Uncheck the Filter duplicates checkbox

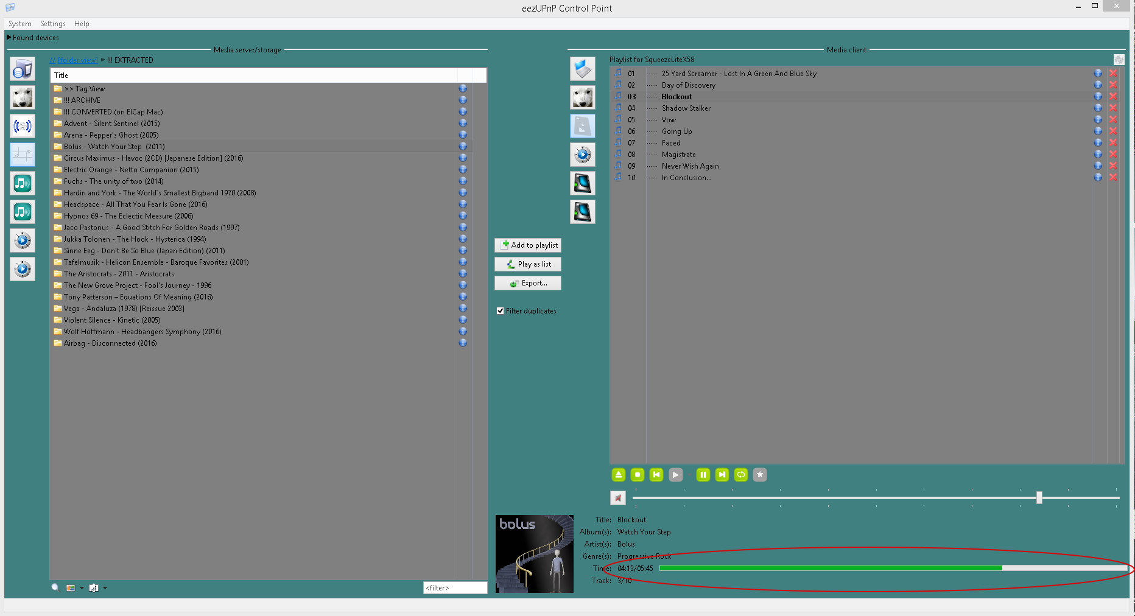tap(500, 311)
